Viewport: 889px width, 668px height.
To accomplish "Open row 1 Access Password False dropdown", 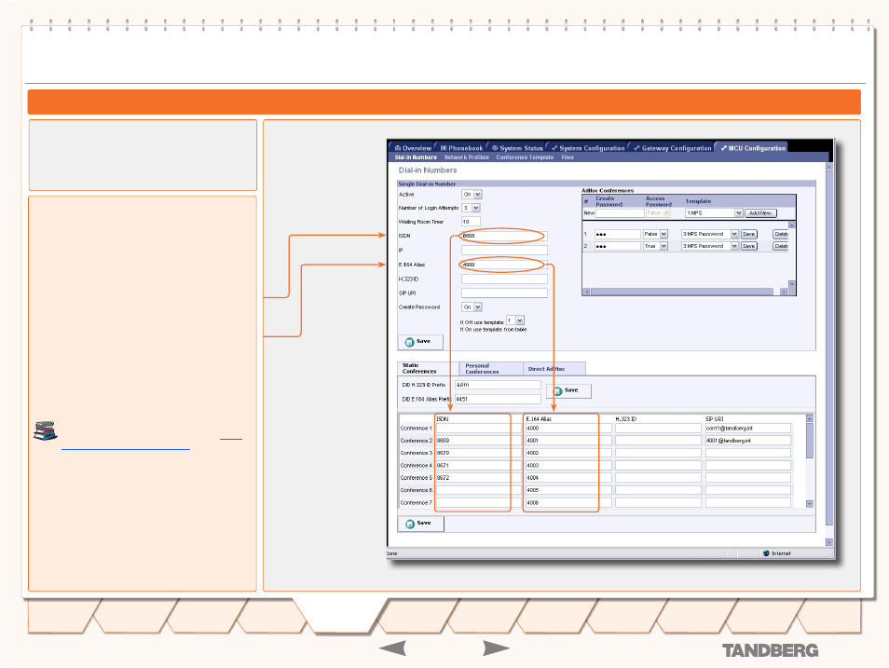I will 655,234.
